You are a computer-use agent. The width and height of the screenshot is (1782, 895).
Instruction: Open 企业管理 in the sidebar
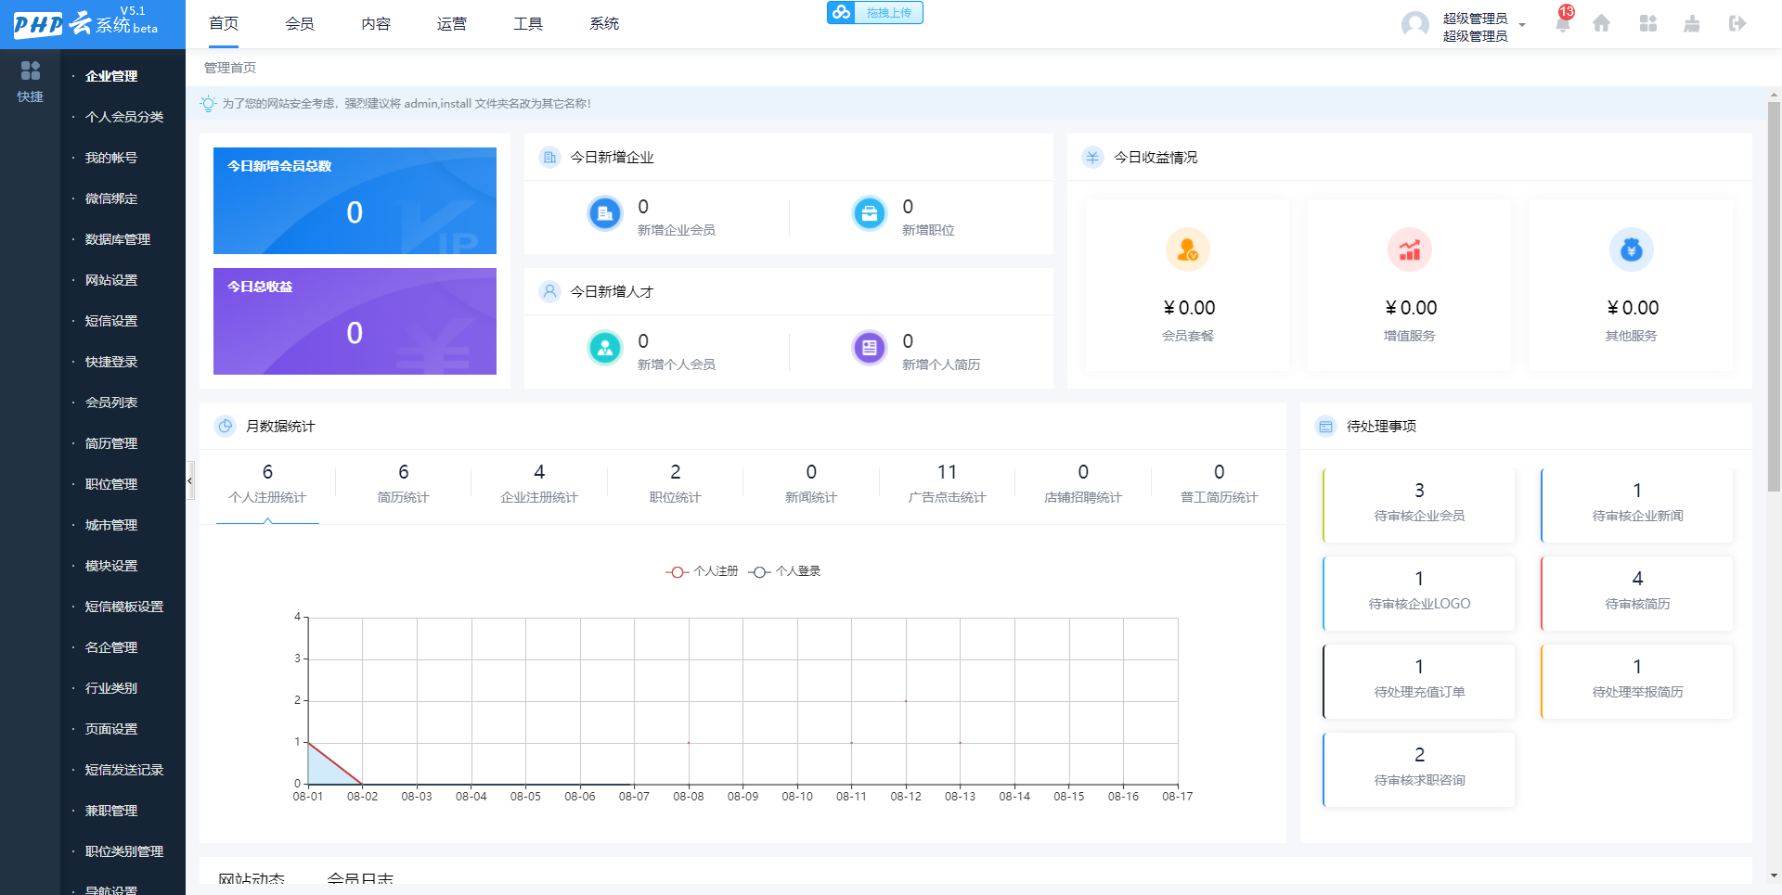click(111, 76)
